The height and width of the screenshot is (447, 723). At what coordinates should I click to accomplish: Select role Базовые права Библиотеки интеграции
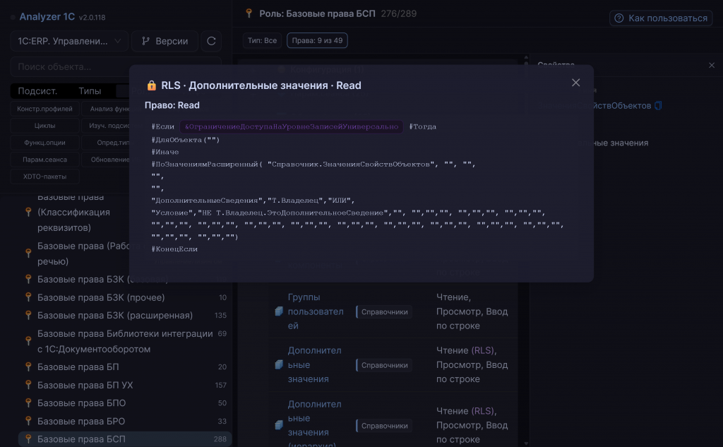tap(124, 341)
